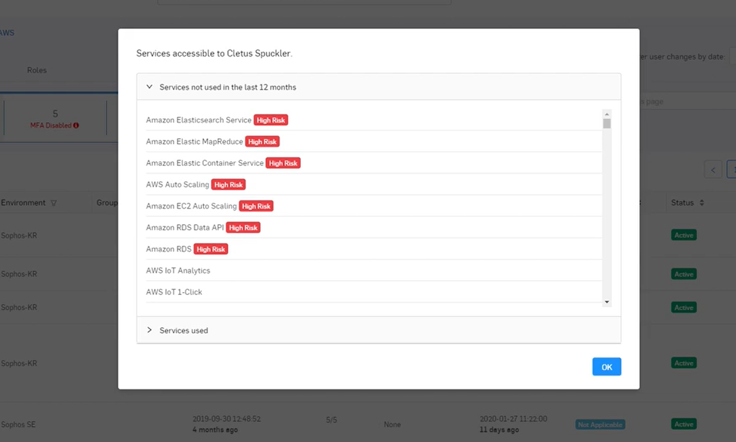The width and height of the screenshot is (736, 442).
Task: Select the AWS IoT Analytics list entry
Action: click(178, 270)
